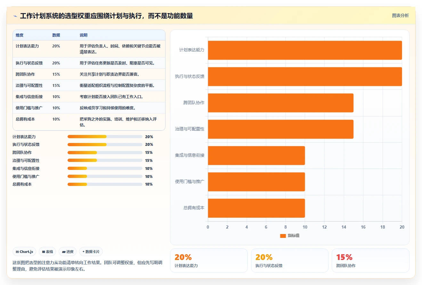
Task: Click the 图表分析 label at top right
Action: [400, 15]
